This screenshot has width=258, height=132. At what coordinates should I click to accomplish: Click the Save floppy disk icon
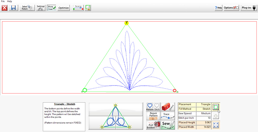[14, 8]
